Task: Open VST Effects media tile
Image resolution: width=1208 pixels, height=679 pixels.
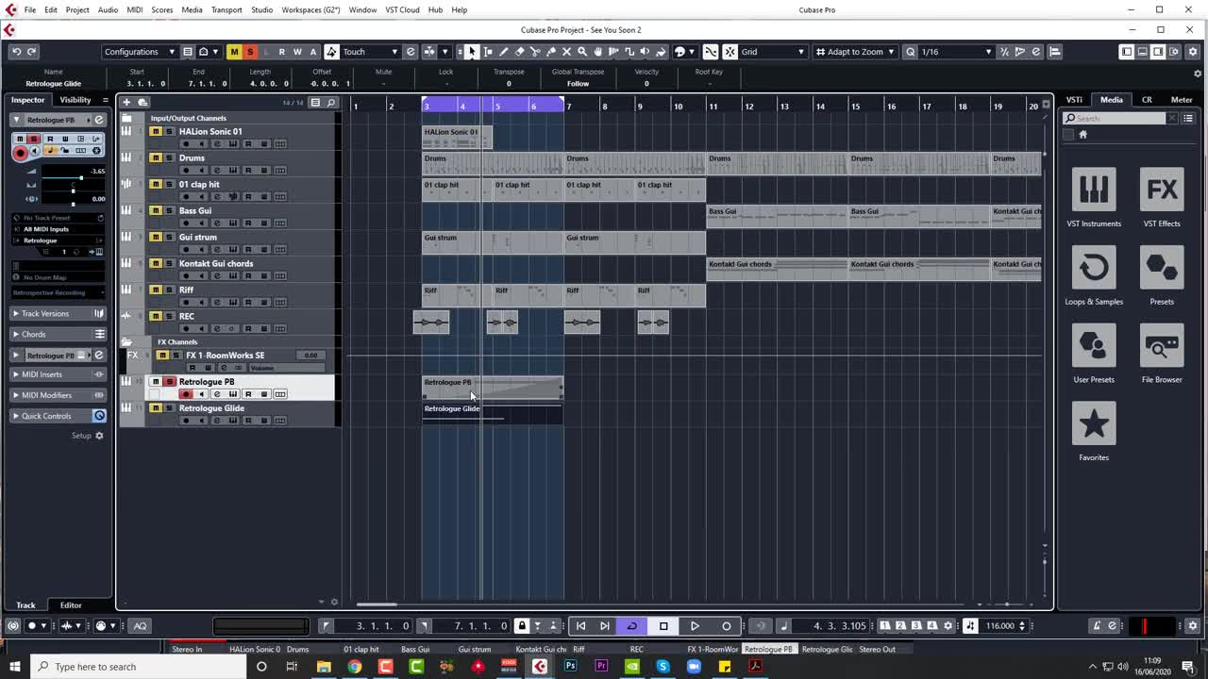Action: click(x=1162, y=198)
